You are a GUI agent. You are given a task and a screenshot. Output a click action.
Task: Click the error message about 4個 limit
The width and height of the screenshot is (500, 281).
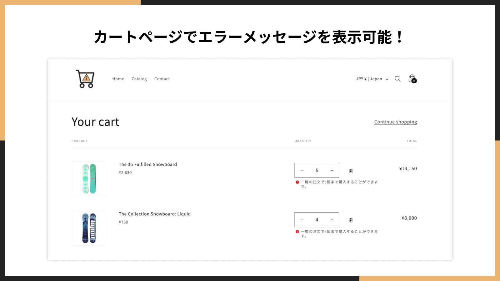pyautogui.click(x=337, y=234)
